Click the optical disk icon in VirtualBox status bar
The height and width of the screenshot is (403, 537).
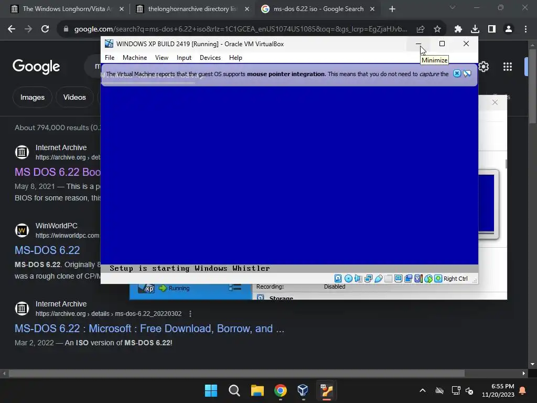click(348, 279)
